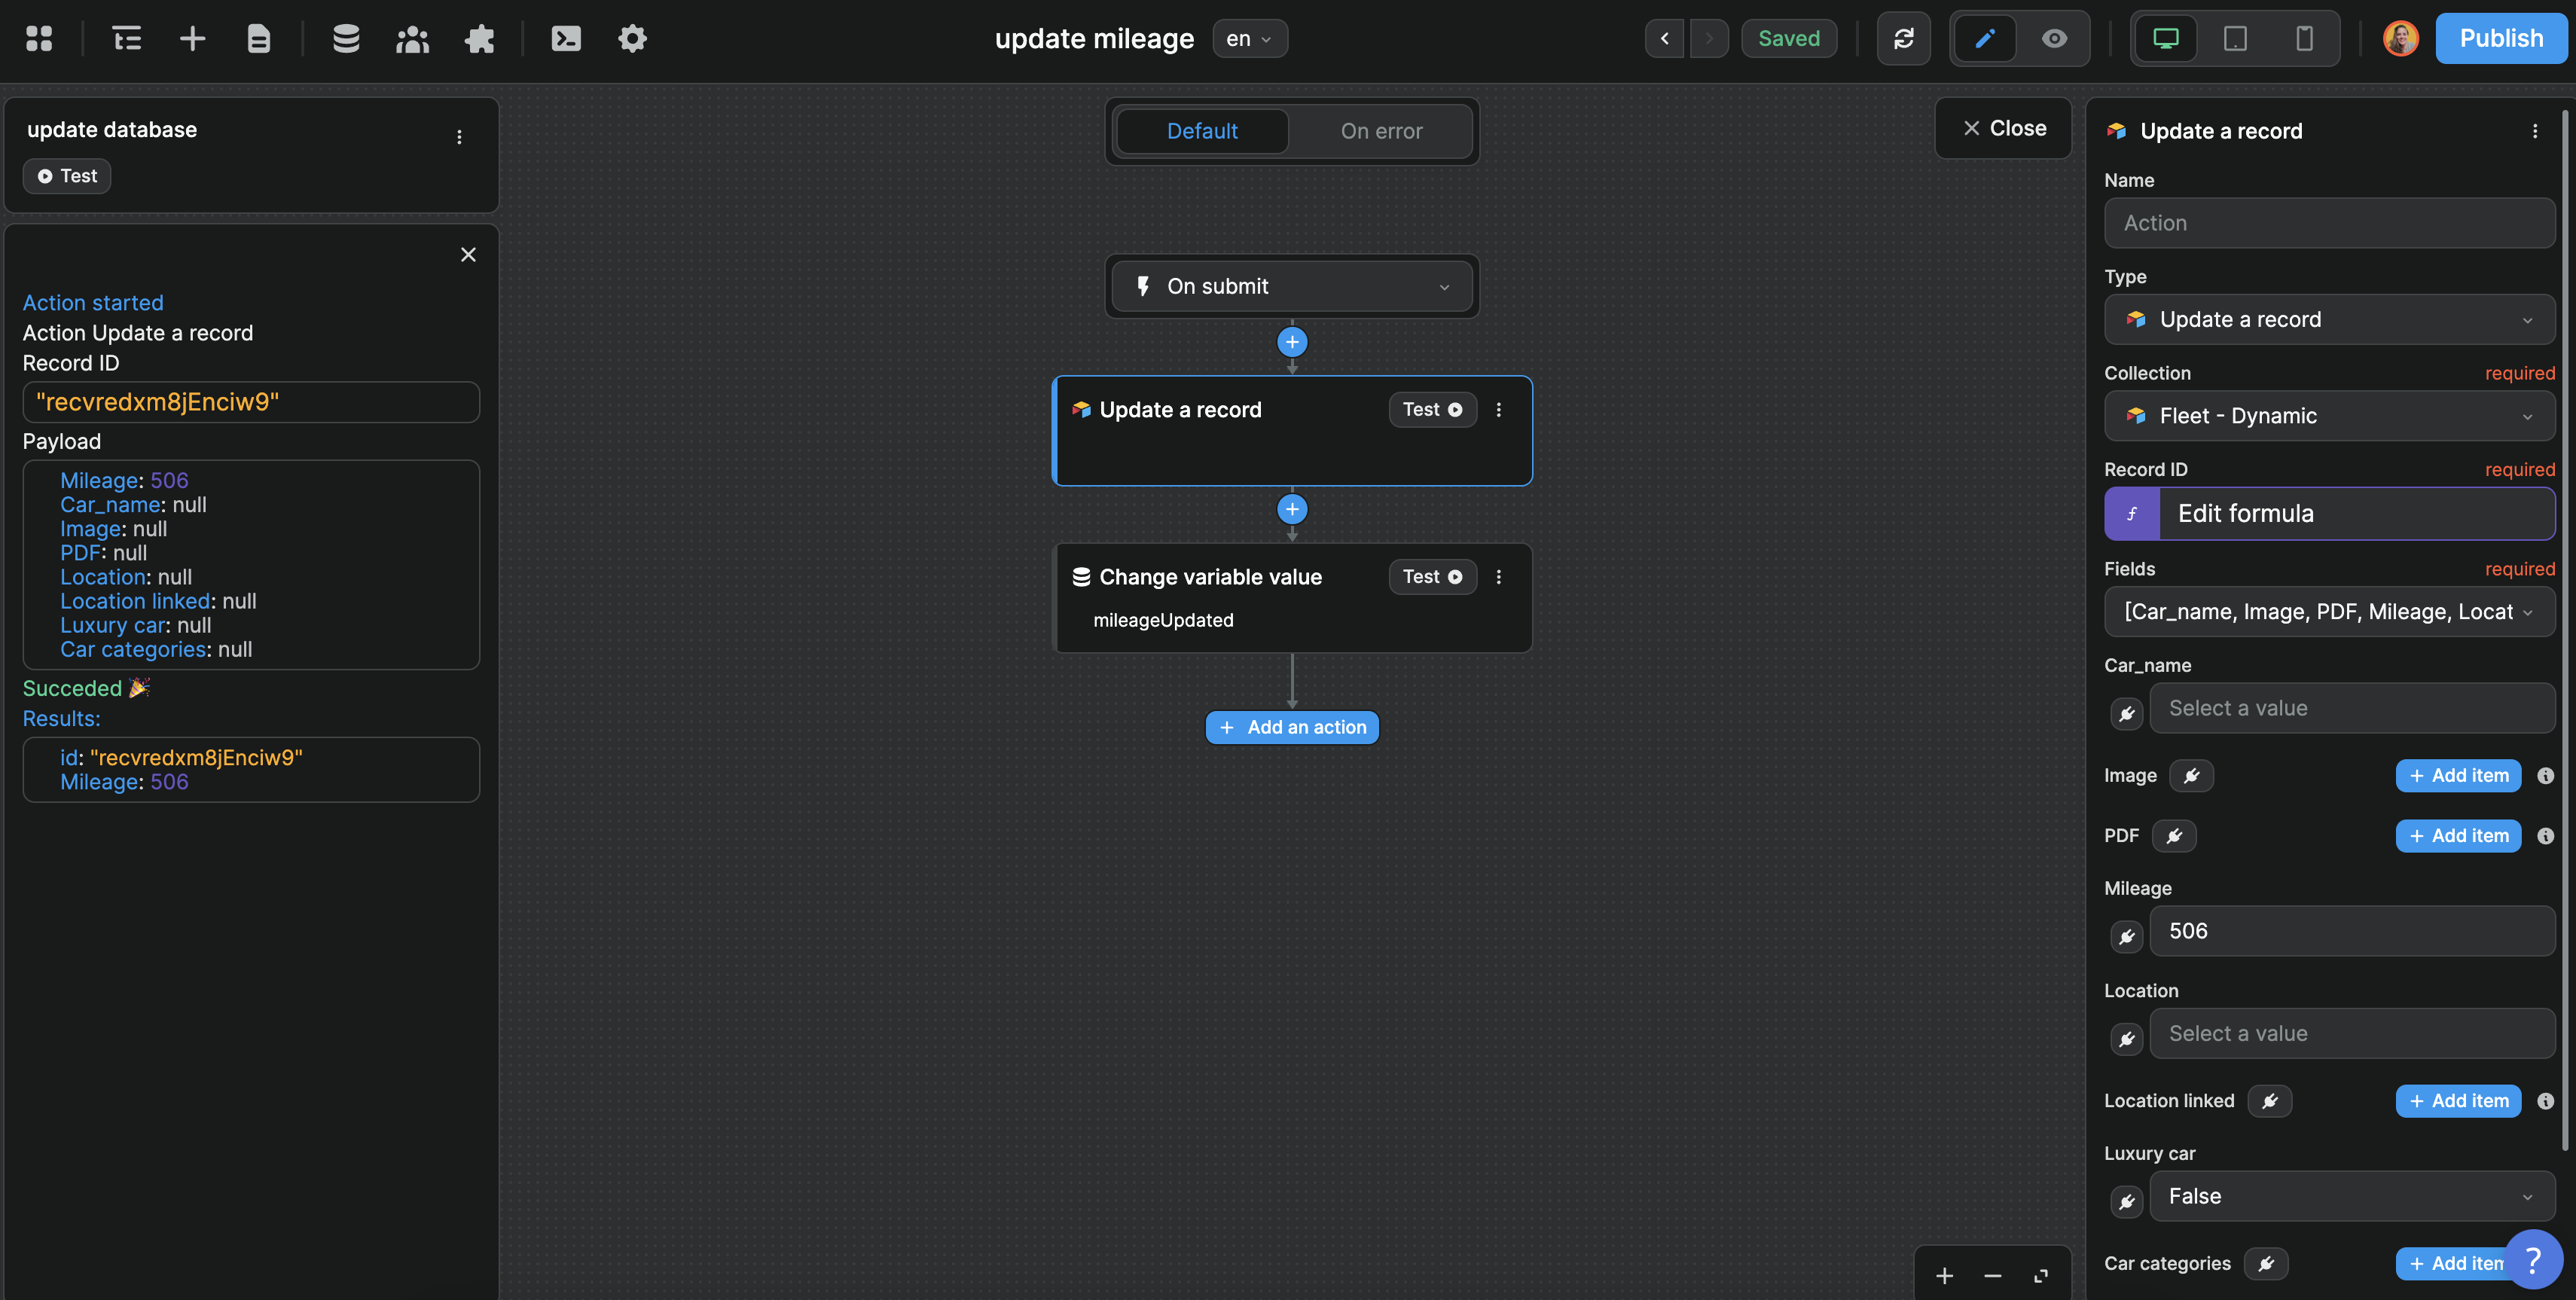Click the Publish button

click(2501, 38)
